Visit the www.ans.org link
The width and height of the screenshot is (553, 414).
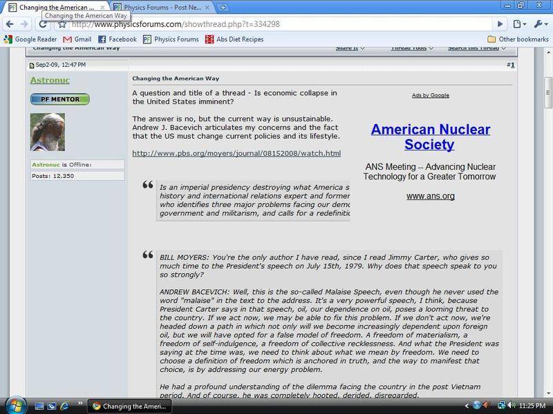430,196
